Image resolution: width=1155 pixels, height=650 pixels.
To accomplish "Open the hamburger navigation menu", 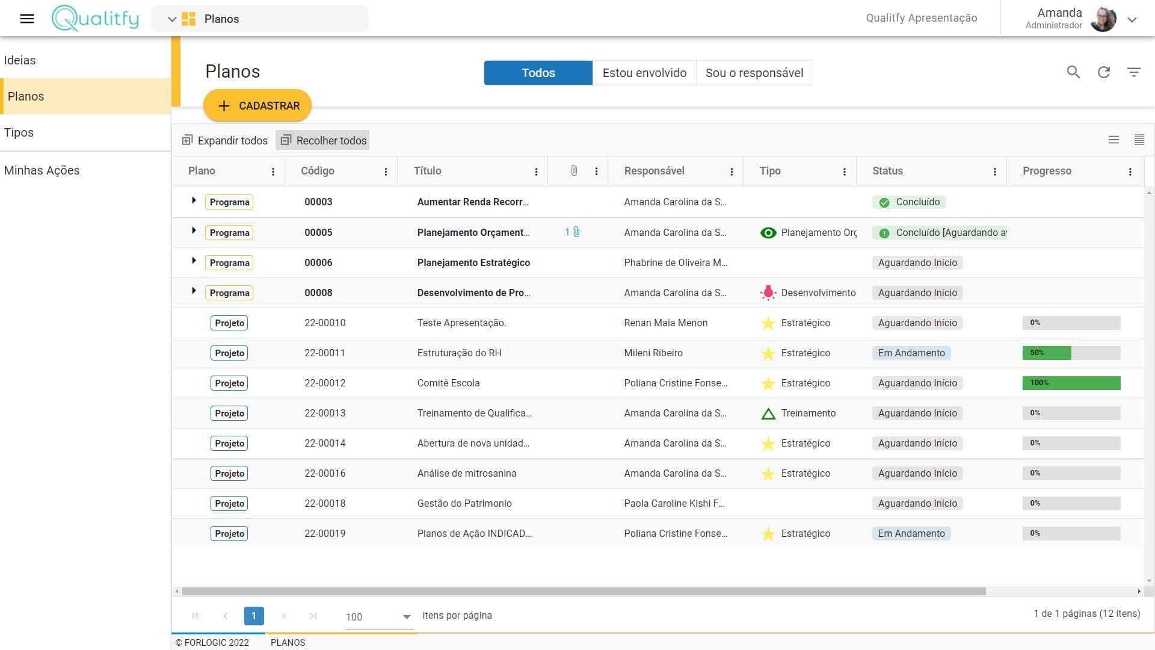I will tap(27, 19).
